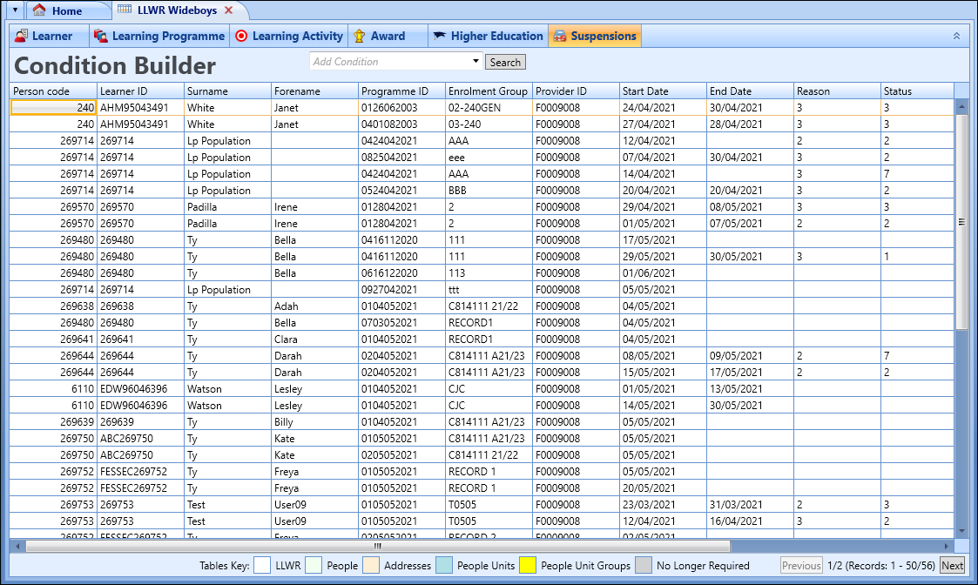Switch to the Higher Education tab
The image size is (978, 585).
pyautogui.click(x=496, y=36)
